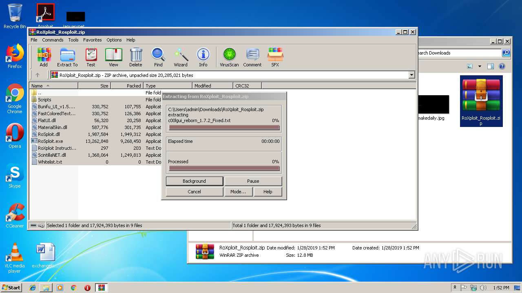Image resolution: width=522 pixels, height=293 pixels.
Task: Select FlatUI.dll in file list
Action: tap(95, 120)
